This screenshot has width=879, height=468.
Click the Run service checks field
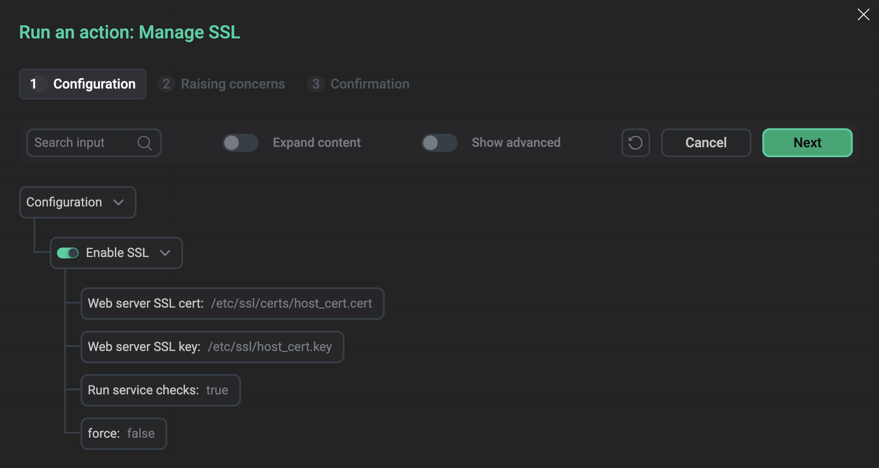tap(160, 390)
